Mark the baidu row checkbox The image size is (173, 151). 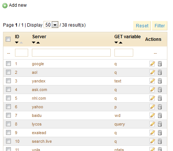[x=8, y=115]
